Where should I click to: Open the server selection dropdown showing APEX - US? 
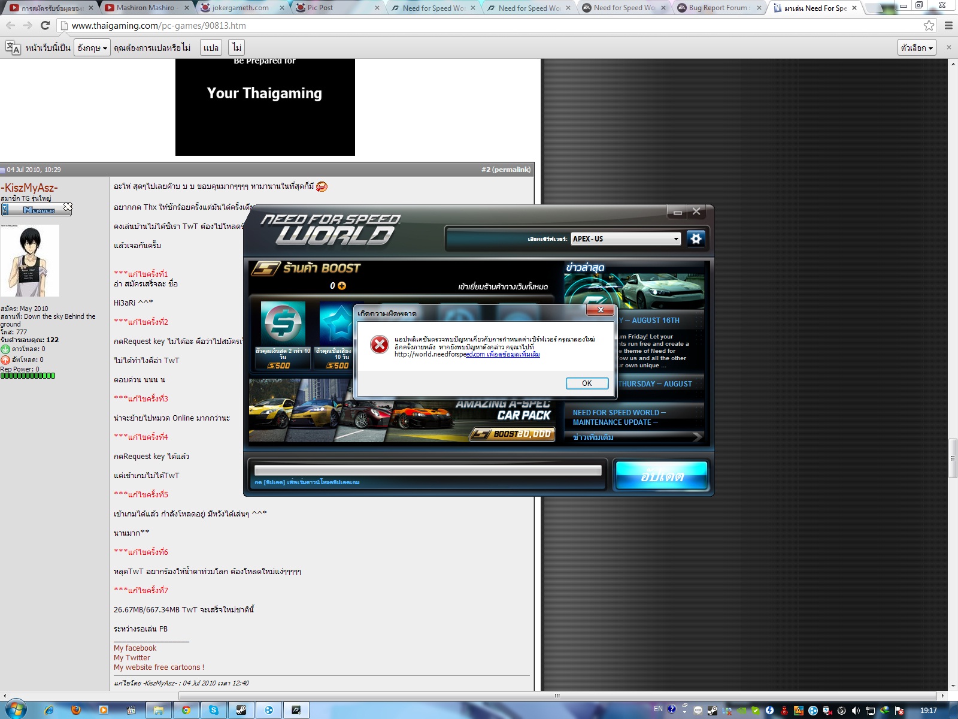626,238
